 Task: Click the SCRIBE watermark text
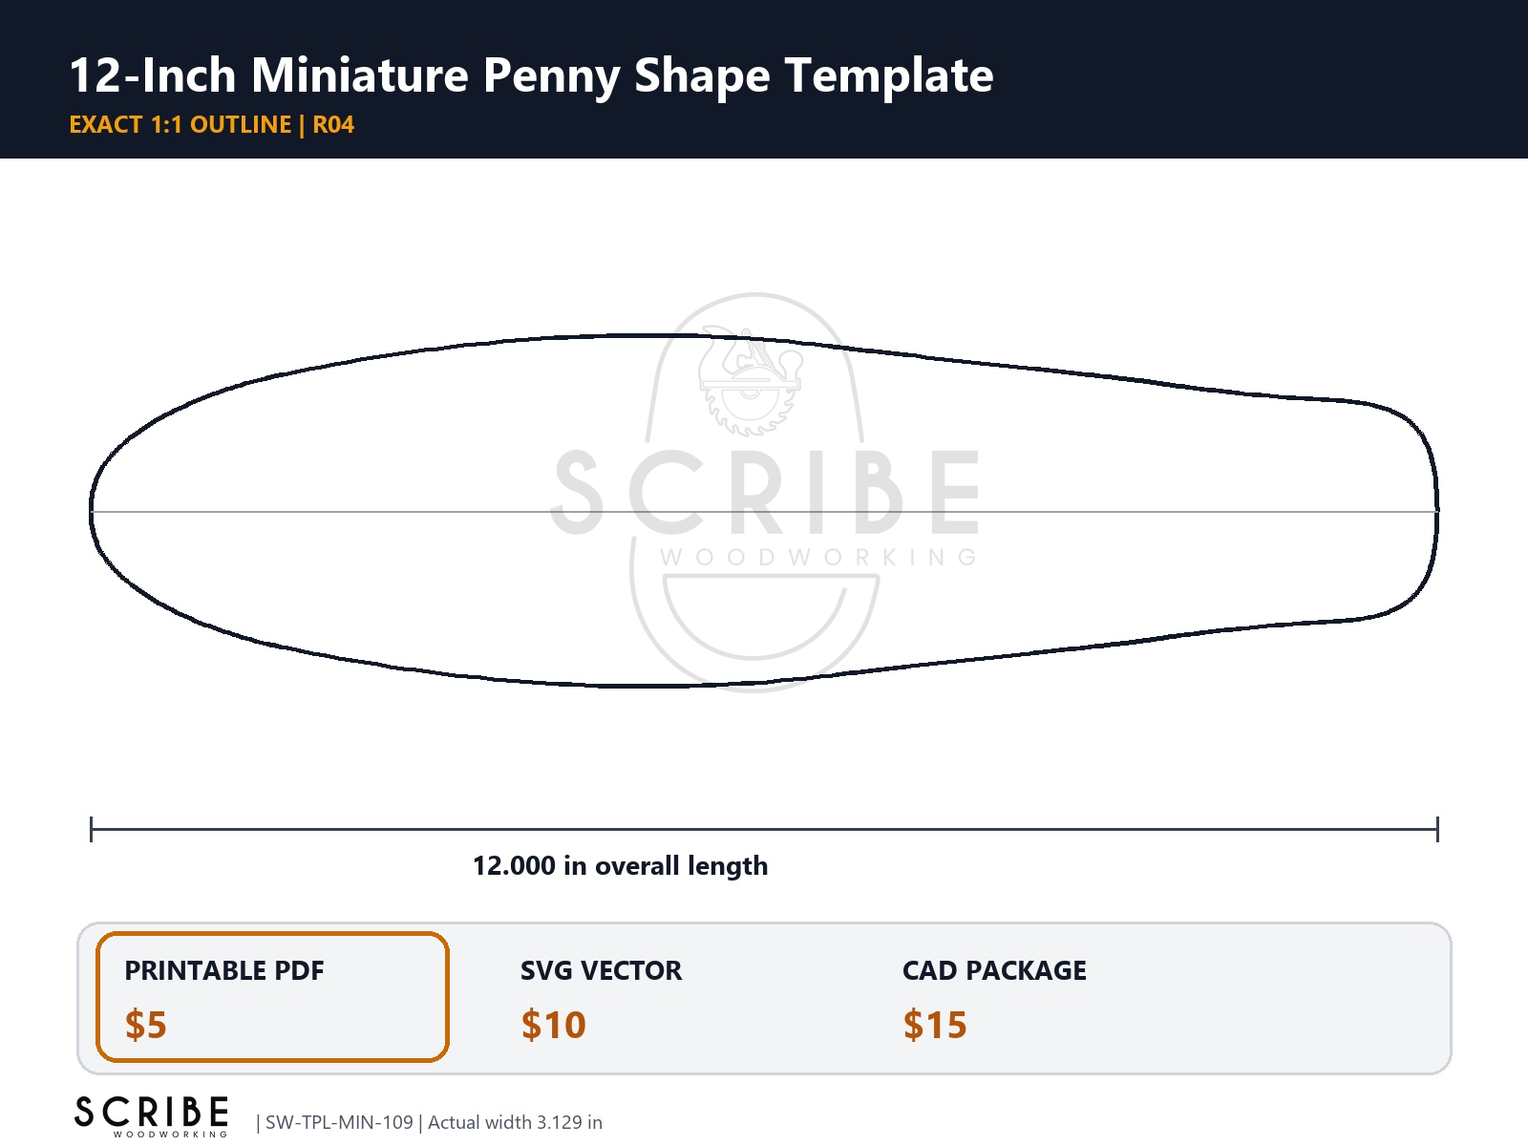(766, 493)
